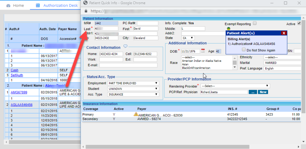The height and width of the screenshot is (149, 306).
Task: Select the Secondary AVMED - 59274 row
Action: pyautogui.click(x=191, y=119)
